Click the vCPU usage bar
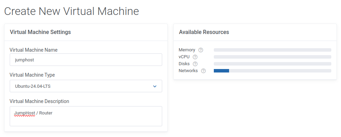Image resolution: width=341 pixels, height=137 pixels. point(272,57)
